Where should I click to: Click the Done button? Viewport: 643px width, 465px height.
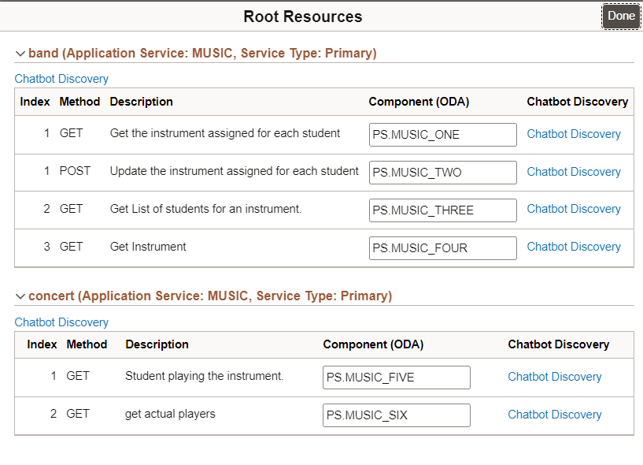tap(621, 15)
